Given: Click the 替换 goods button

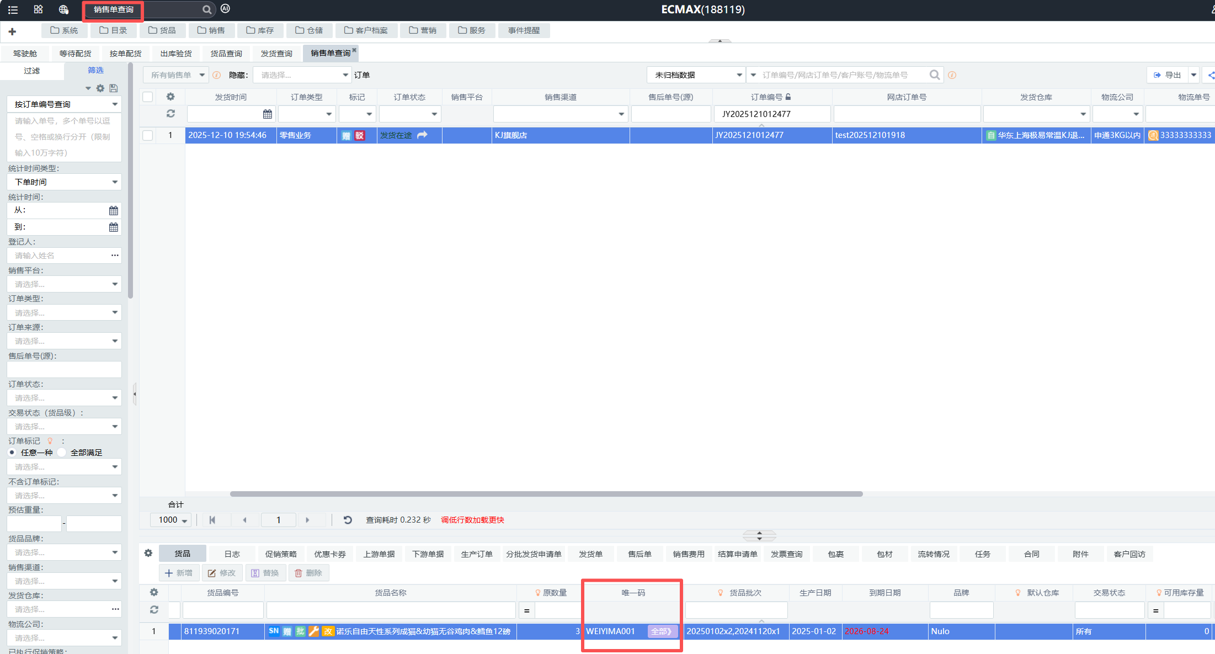Looking at the screenshot, I should pos(265,573).
